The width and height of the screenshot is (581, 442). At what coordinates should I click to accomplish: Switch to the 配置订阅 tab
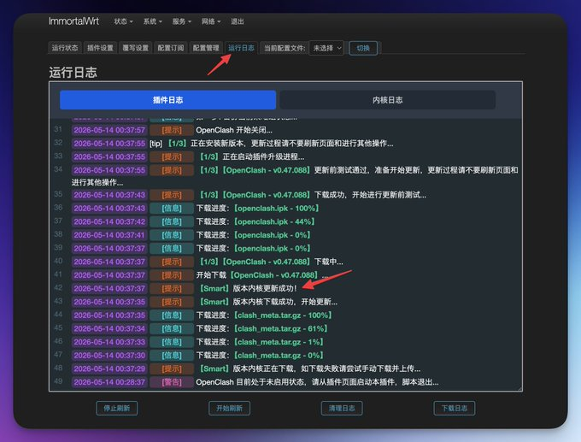coord(170,48)
